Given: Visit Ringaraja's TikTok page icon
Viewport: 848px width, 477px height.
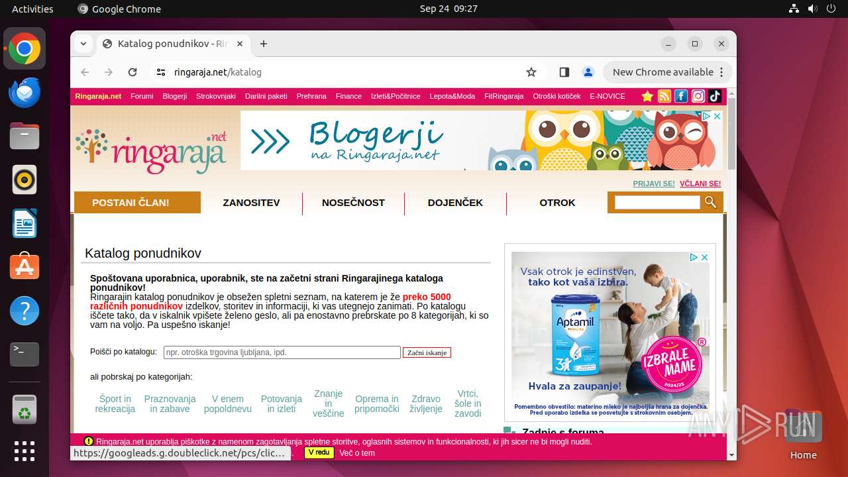Looking at the screenshot, I should 715,96.
